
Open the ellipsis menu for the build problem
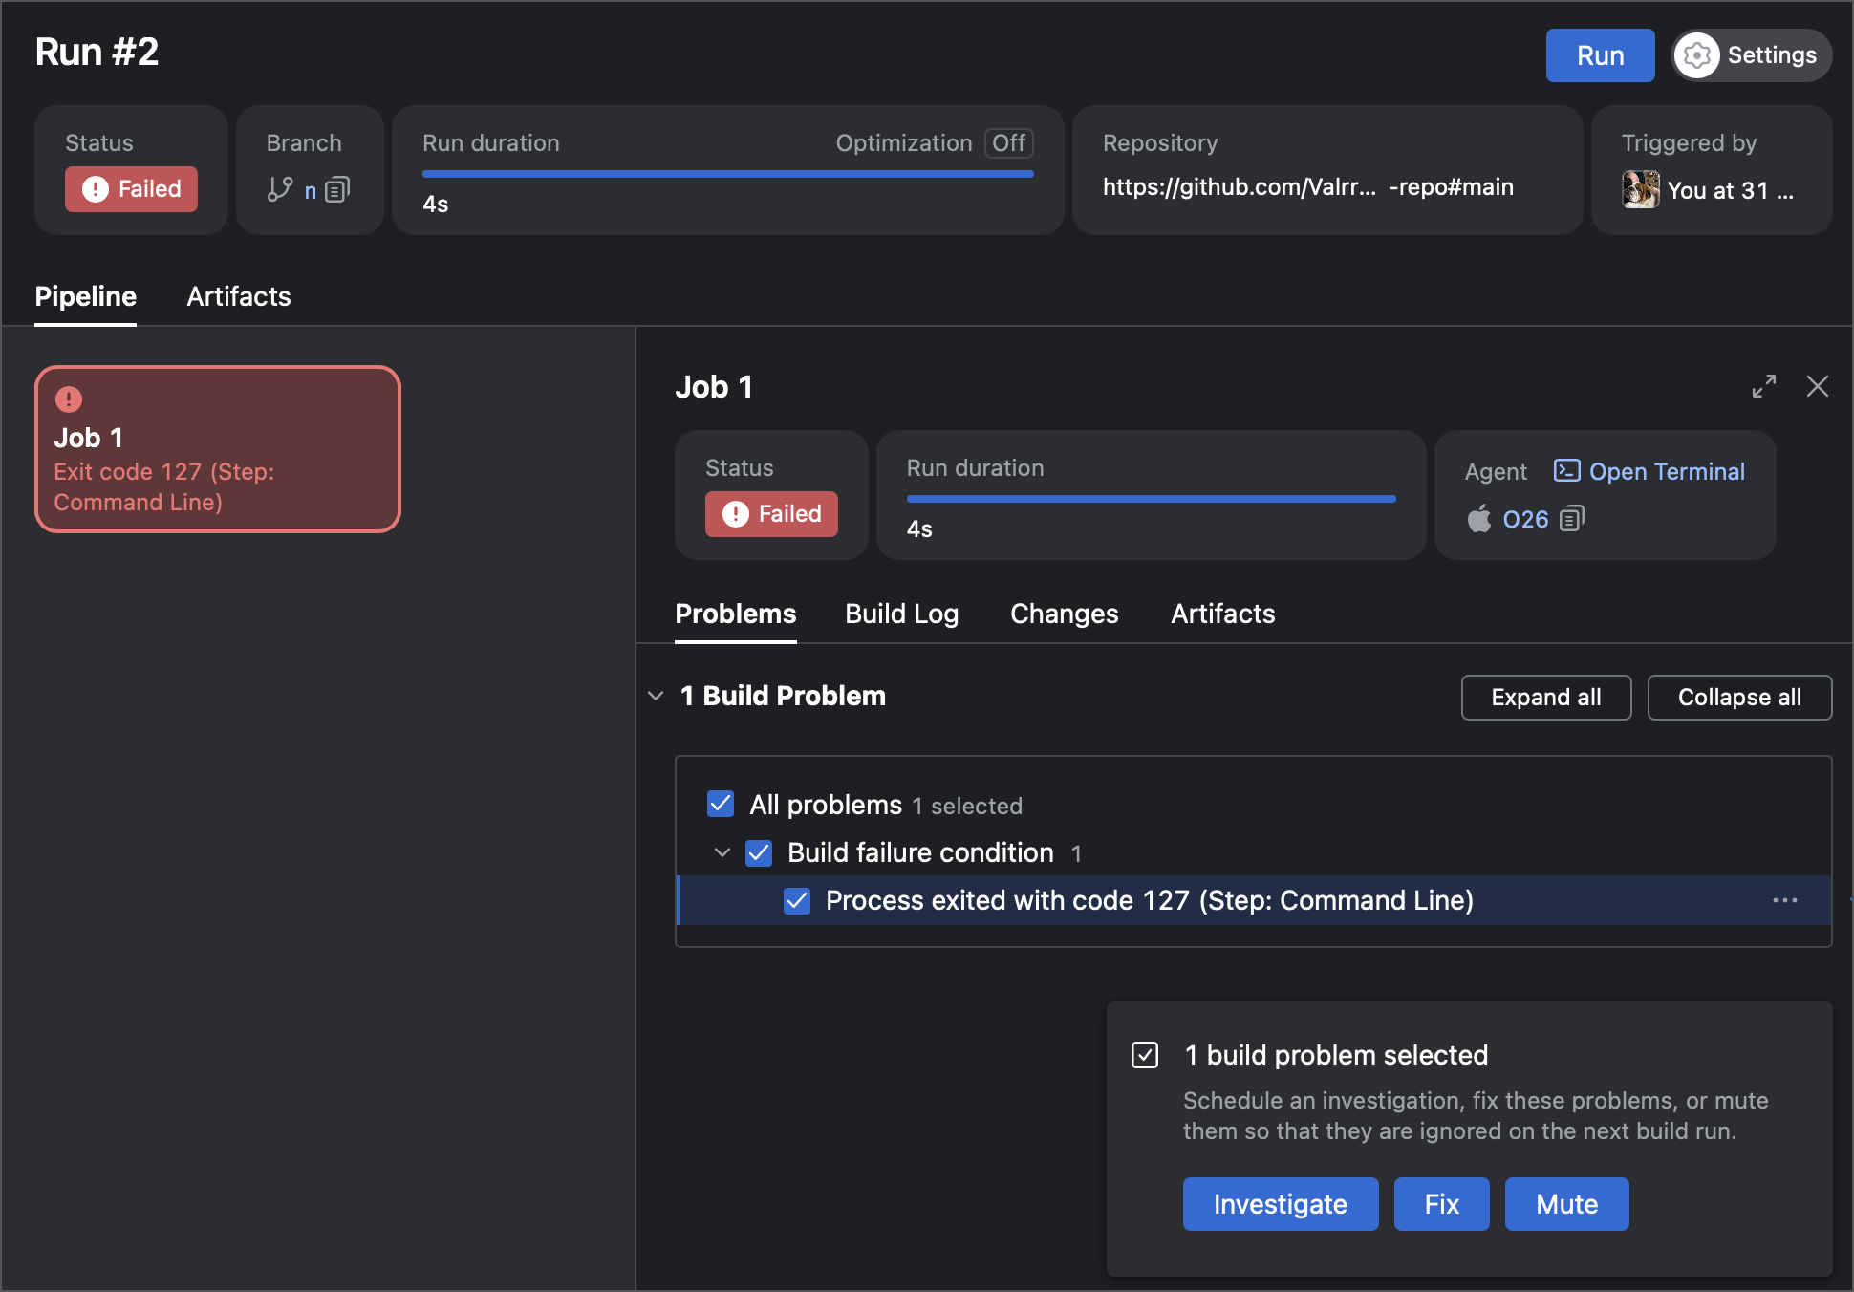1785,899
